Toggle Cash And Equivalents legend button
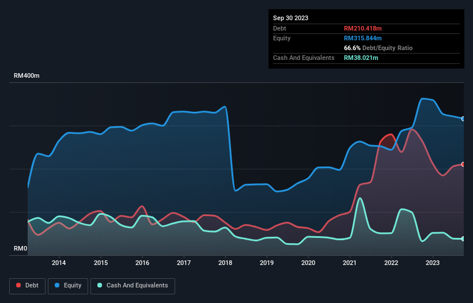 tap(133, 286)
